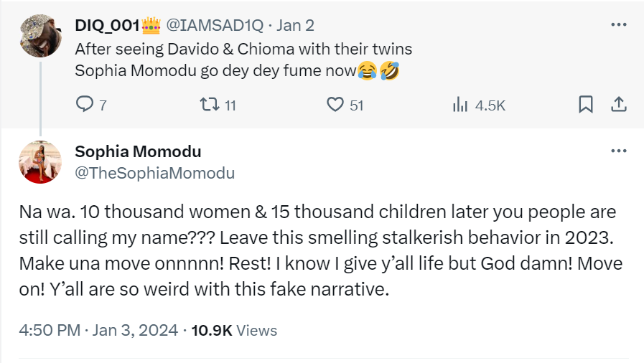The height and width of the screenshot is (363, 644).
Task: Retweet the DIQ_001 post
Action: [207, 105]
